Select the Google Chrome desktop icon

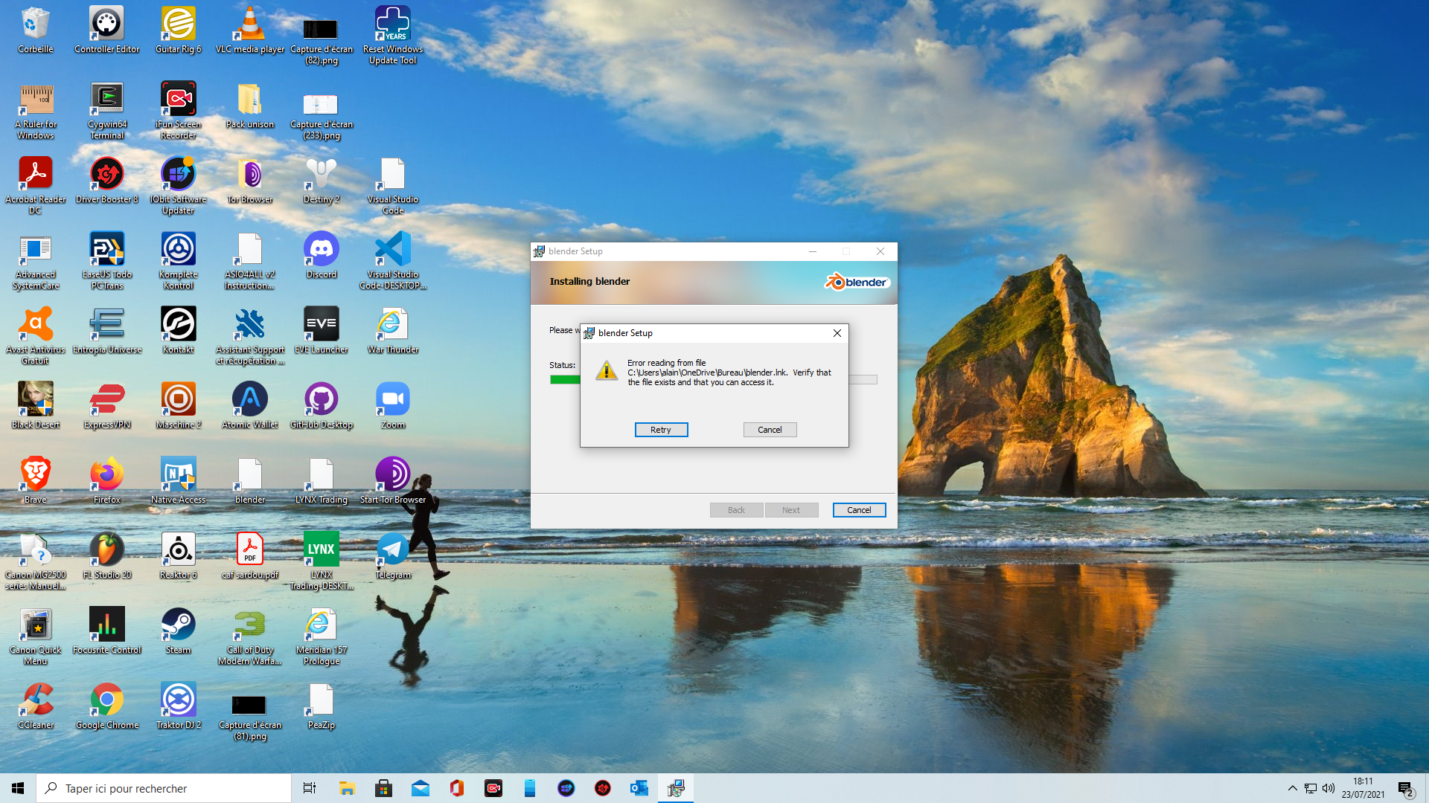(x=107, y=707)
